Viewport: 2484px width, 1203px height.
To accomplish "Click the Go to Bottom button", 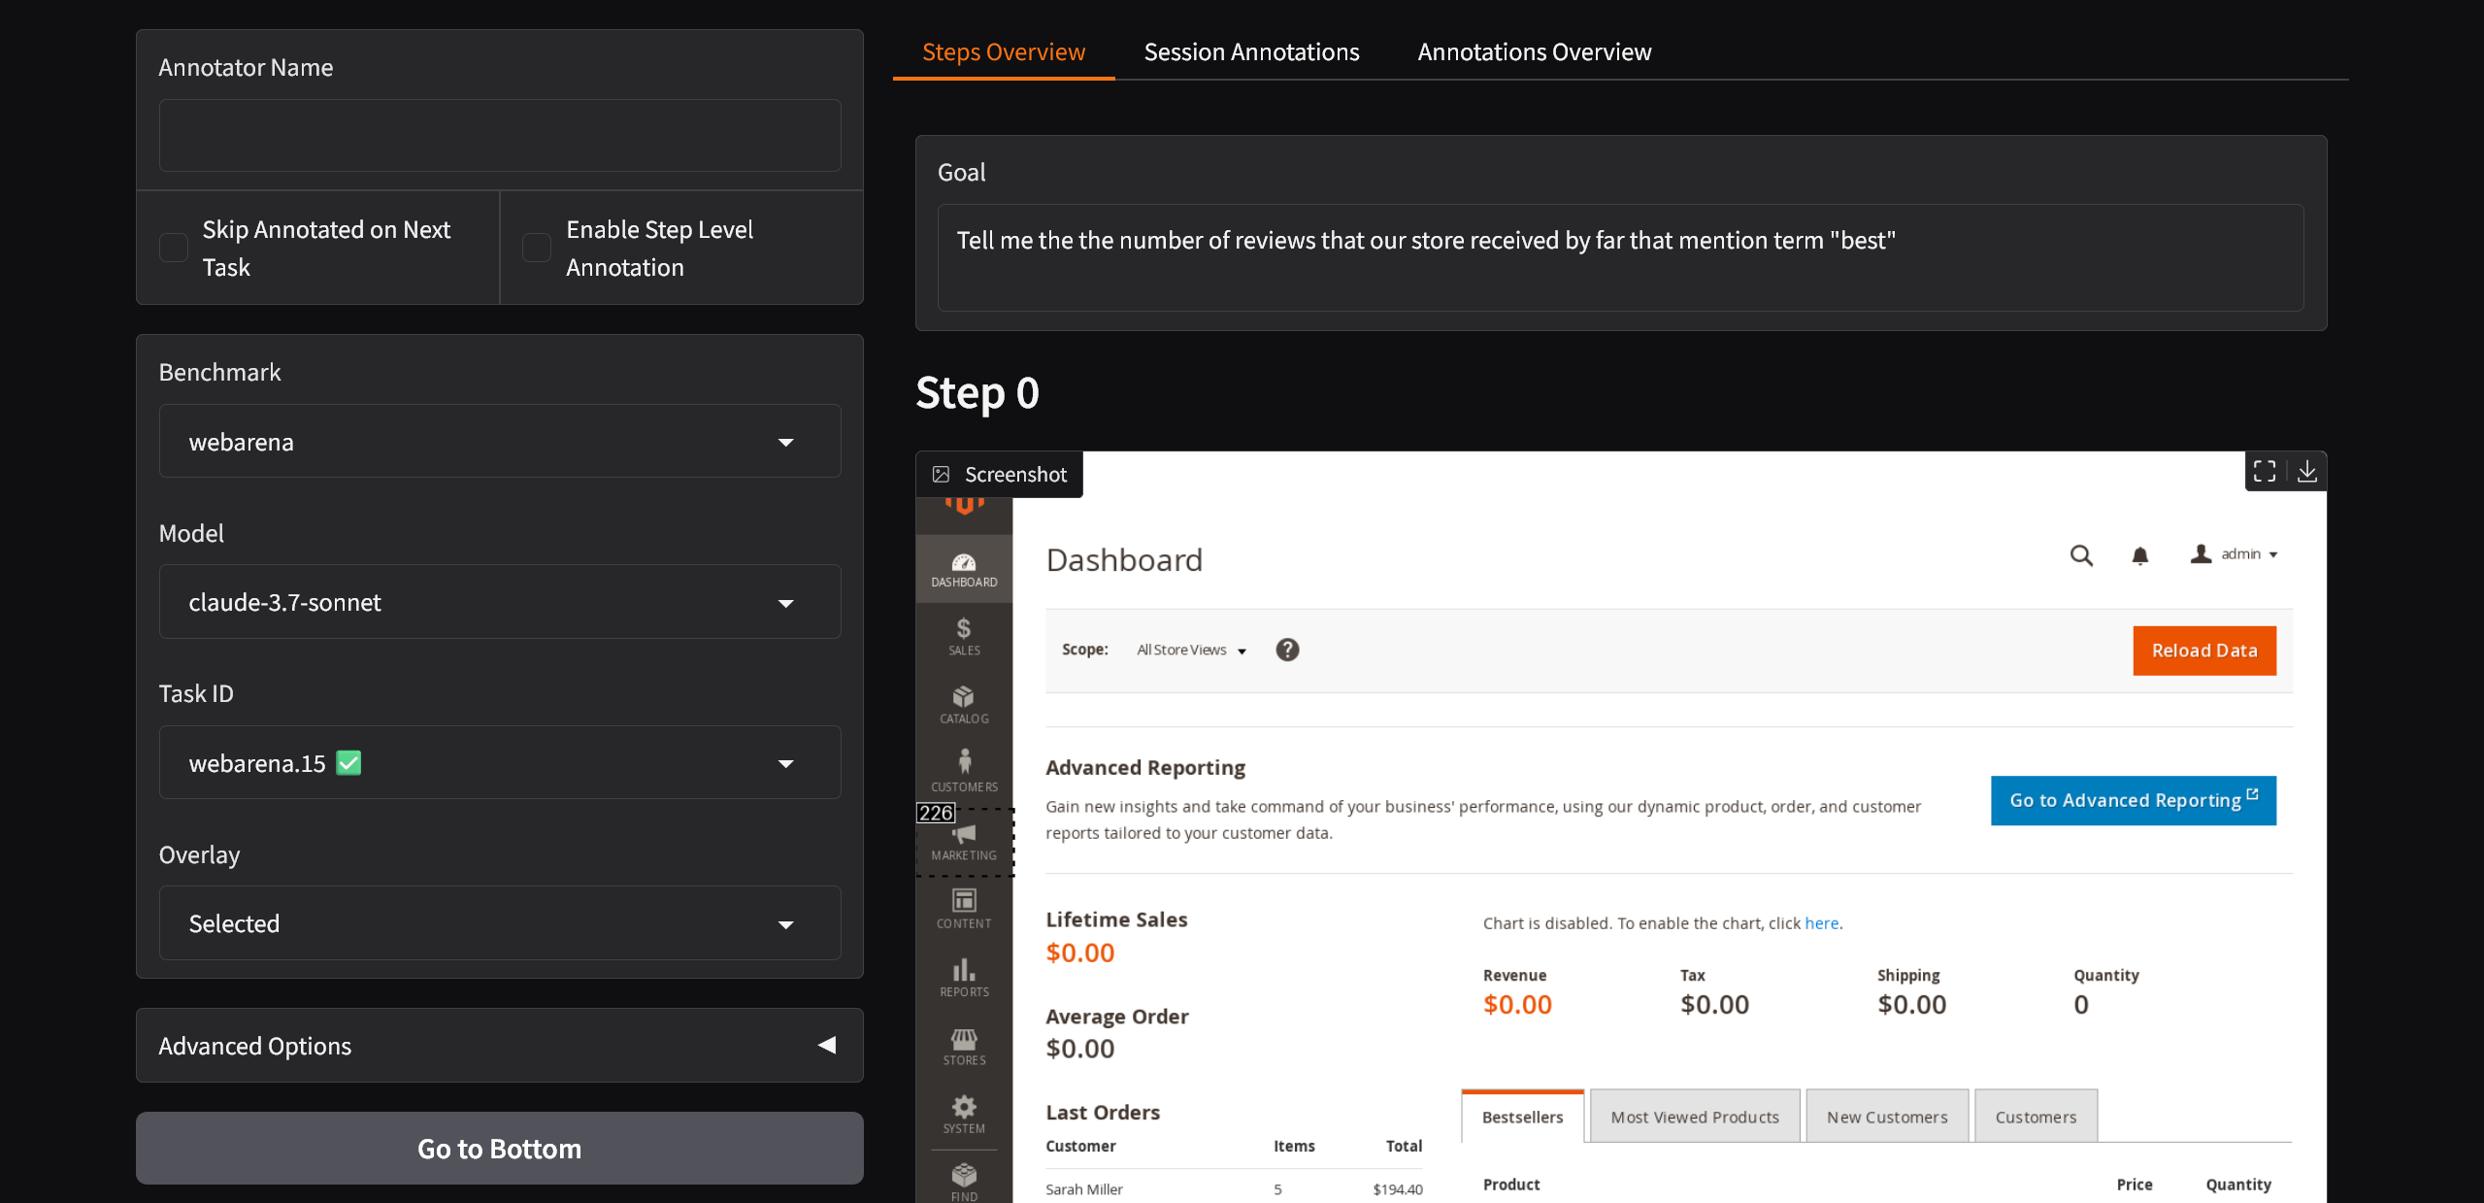I will click(499, 1149).
